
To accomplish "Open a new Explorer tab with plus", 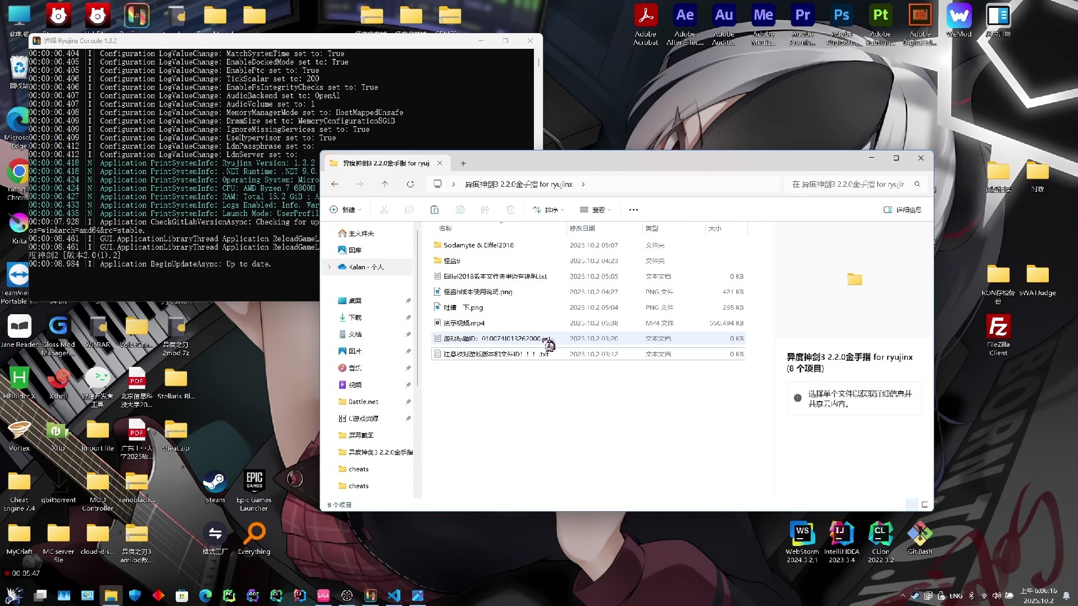I will pyautogui.click(x=463, y=163).
